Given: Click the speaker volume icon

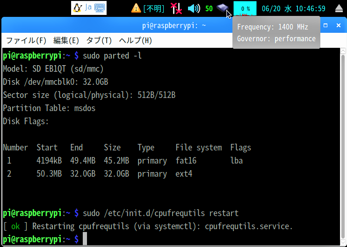Looking at the screenshot, I should [194, 8].
